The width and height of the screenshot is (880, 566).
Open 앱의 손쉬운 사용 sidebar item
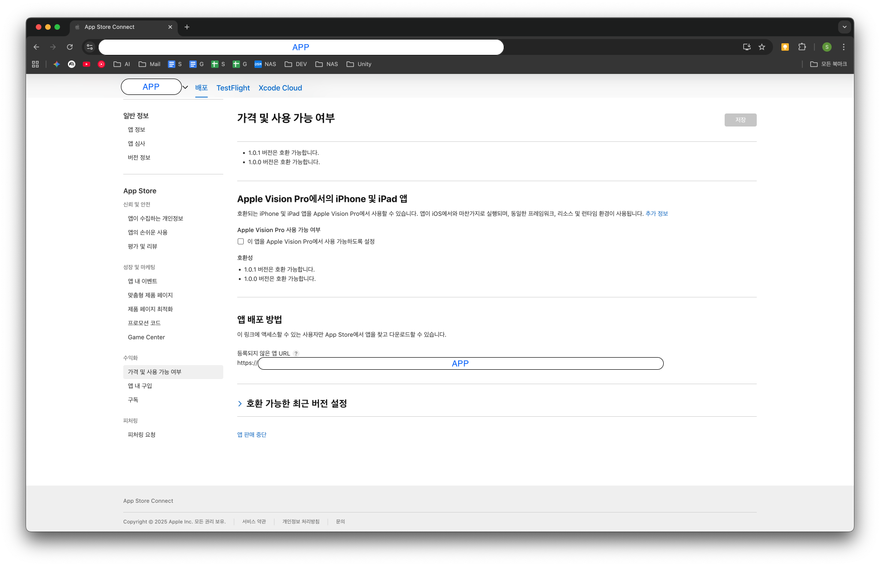point(147,233)
